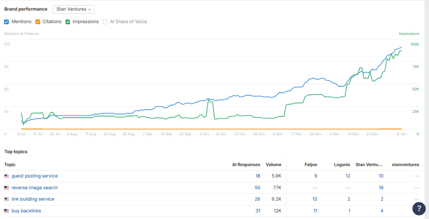Click US flag icon beside buy backlinks
The width and height of the screenshot is (429, 219).
pos(6,211)
